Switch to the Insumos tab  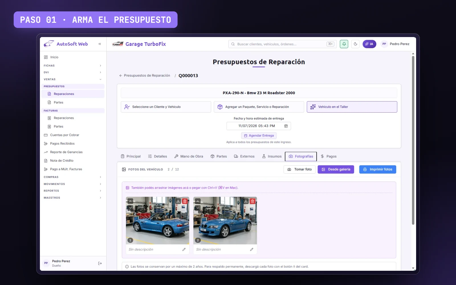click(272, 156)
